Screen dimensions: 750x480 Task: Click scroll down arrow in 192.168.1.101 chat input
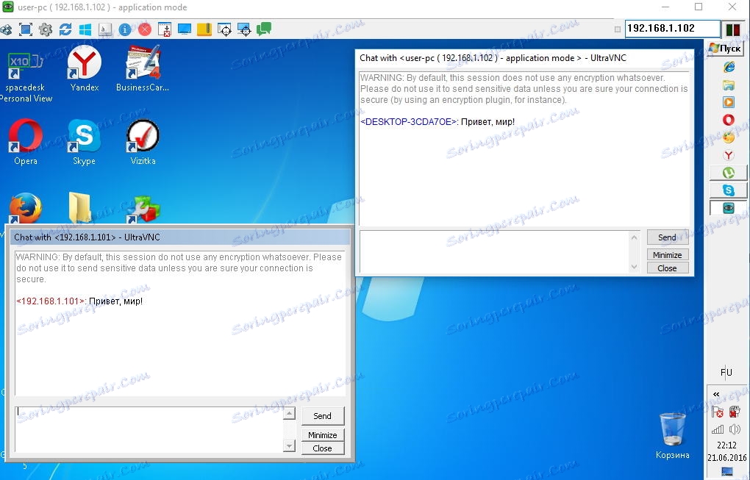[x=290, y=446]
